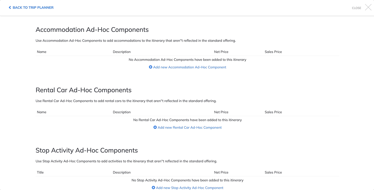Select Sales Price header in Stop Activity table
The width and height of the screenshot is (374, 190).
(x=273, y=172)
